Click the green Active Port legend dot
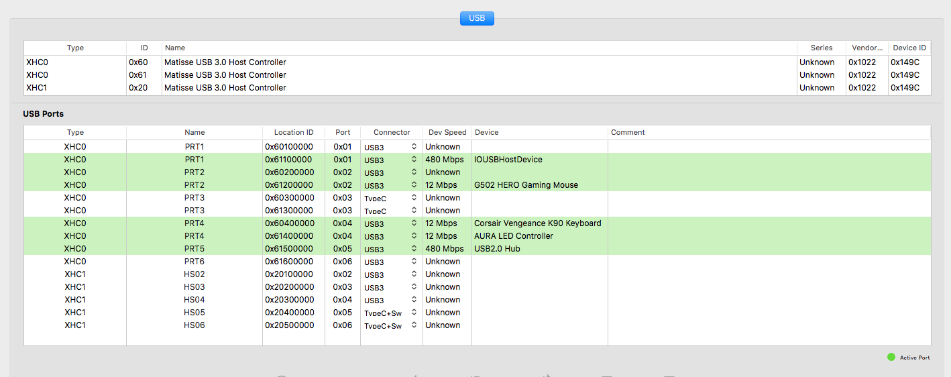Viewport: 951px width, 377px height. click(x=891, y=358)
